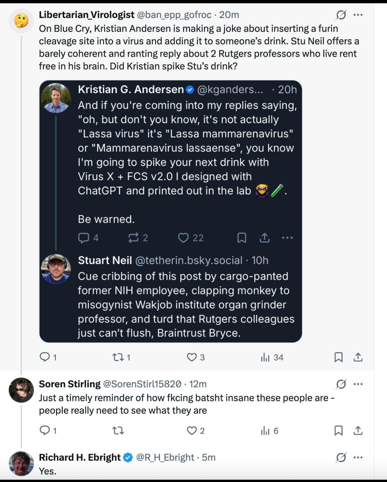The height and width of the screenshot is (482, 387).
Task: Open the embedded Bluesky screenshot image
Action: (x=171, y=211)
